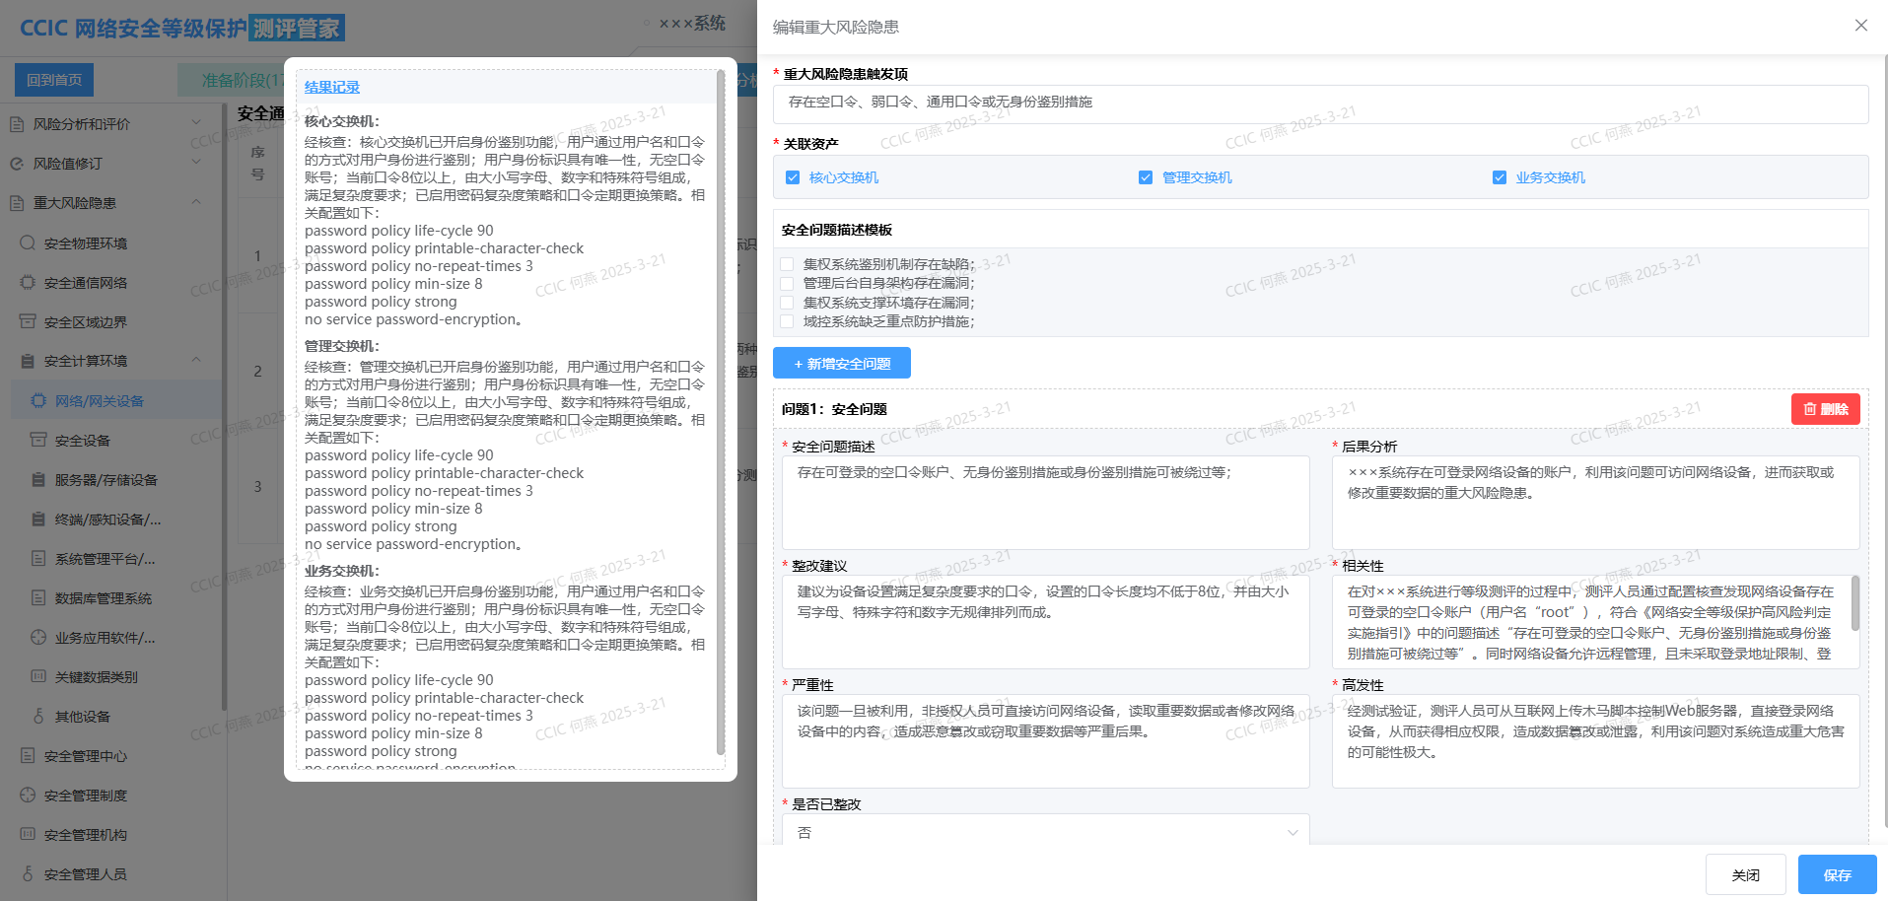Open 数据库管理系统 via its sidebar icon

pyautogui.click(x=38, y=598)
